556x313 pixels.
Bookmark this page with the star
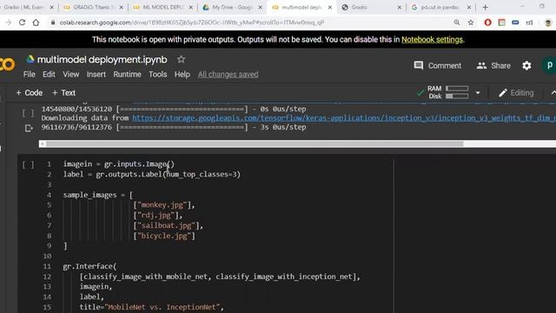pyautogui.click(x=471, y=23)
